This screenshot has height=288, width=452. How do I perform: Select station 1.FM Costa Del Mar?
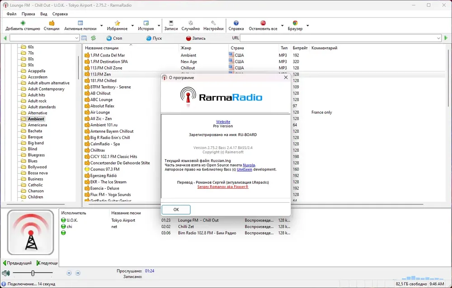(x=108, y=55)
